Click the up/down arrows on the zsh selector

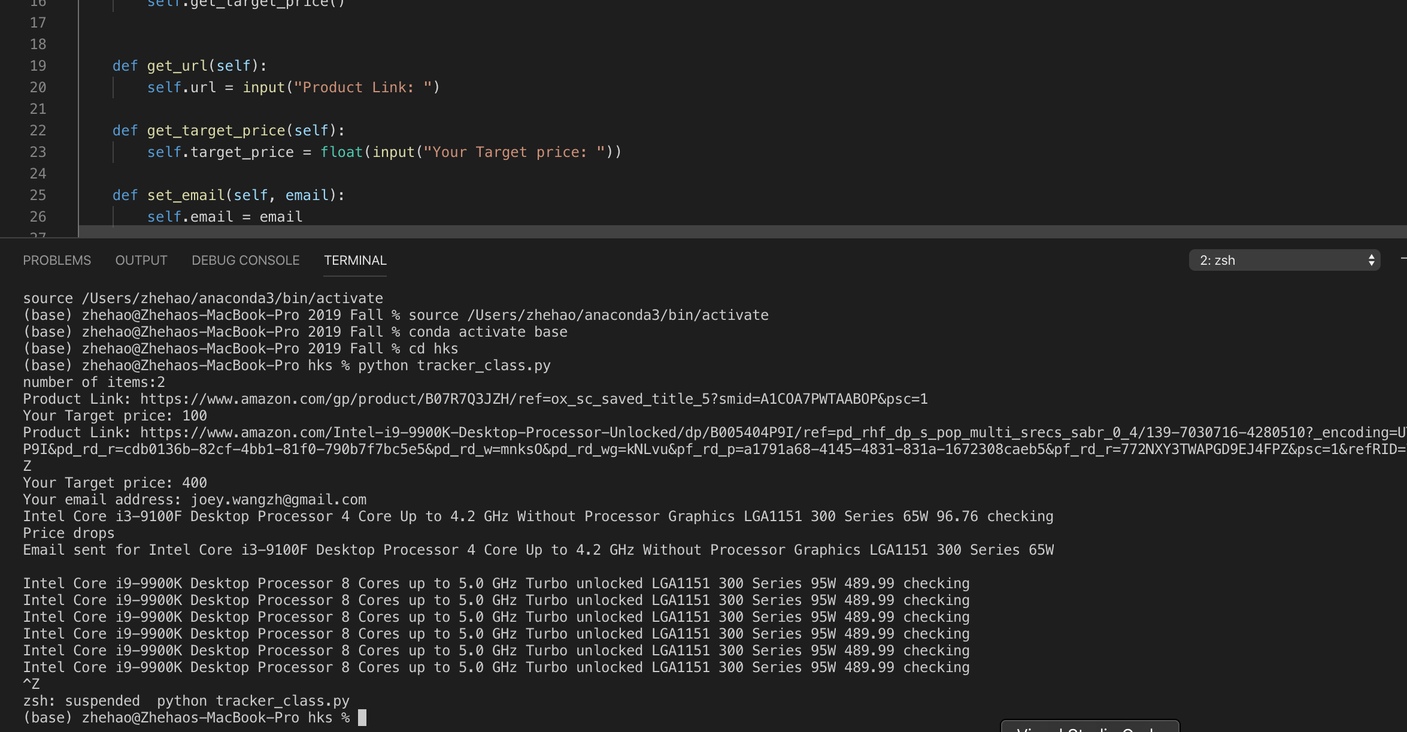coord(1372,261)
